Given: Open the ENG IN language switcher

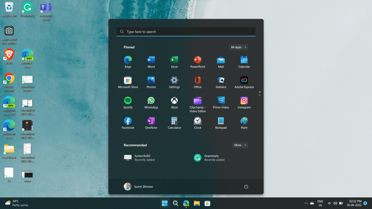Looking at the screenshot, I should coord(320,203).
